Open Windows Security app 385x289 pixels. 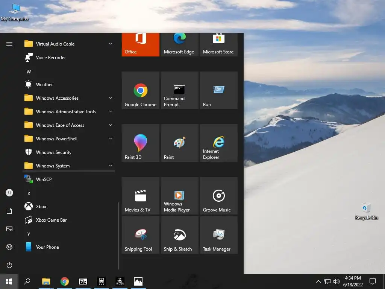tap(68, 152)
